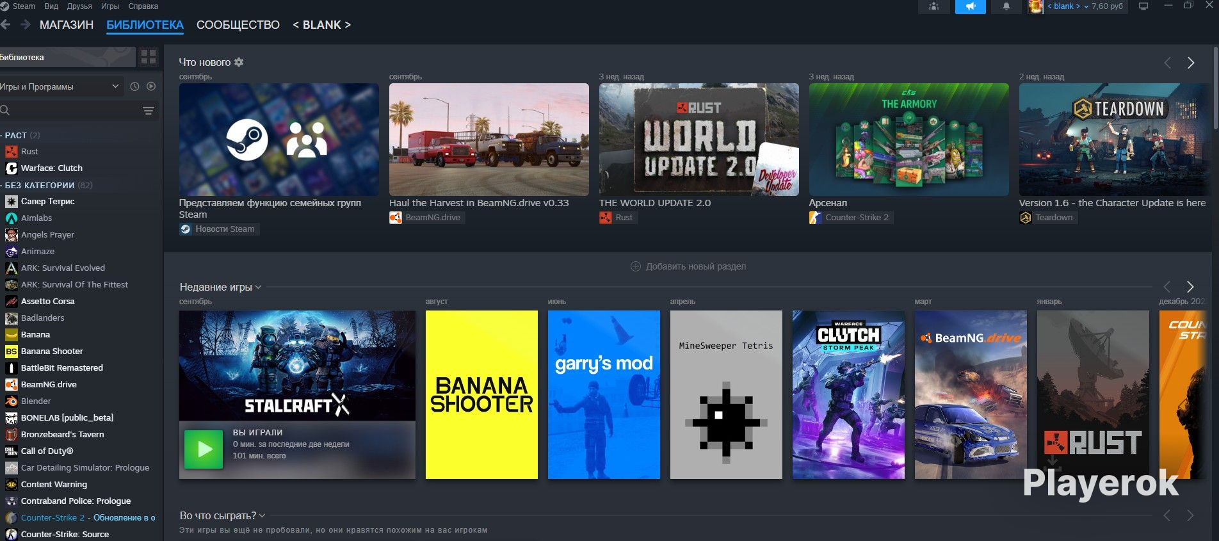Open the friends icon in the top bar

tap(934, 6)
